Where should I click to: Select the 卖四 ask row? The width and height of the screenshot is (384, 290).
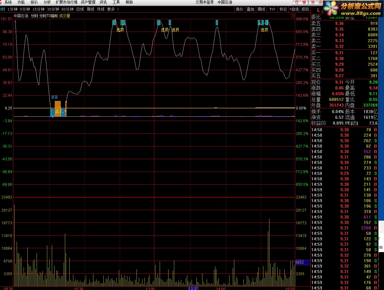coord(344,29)
